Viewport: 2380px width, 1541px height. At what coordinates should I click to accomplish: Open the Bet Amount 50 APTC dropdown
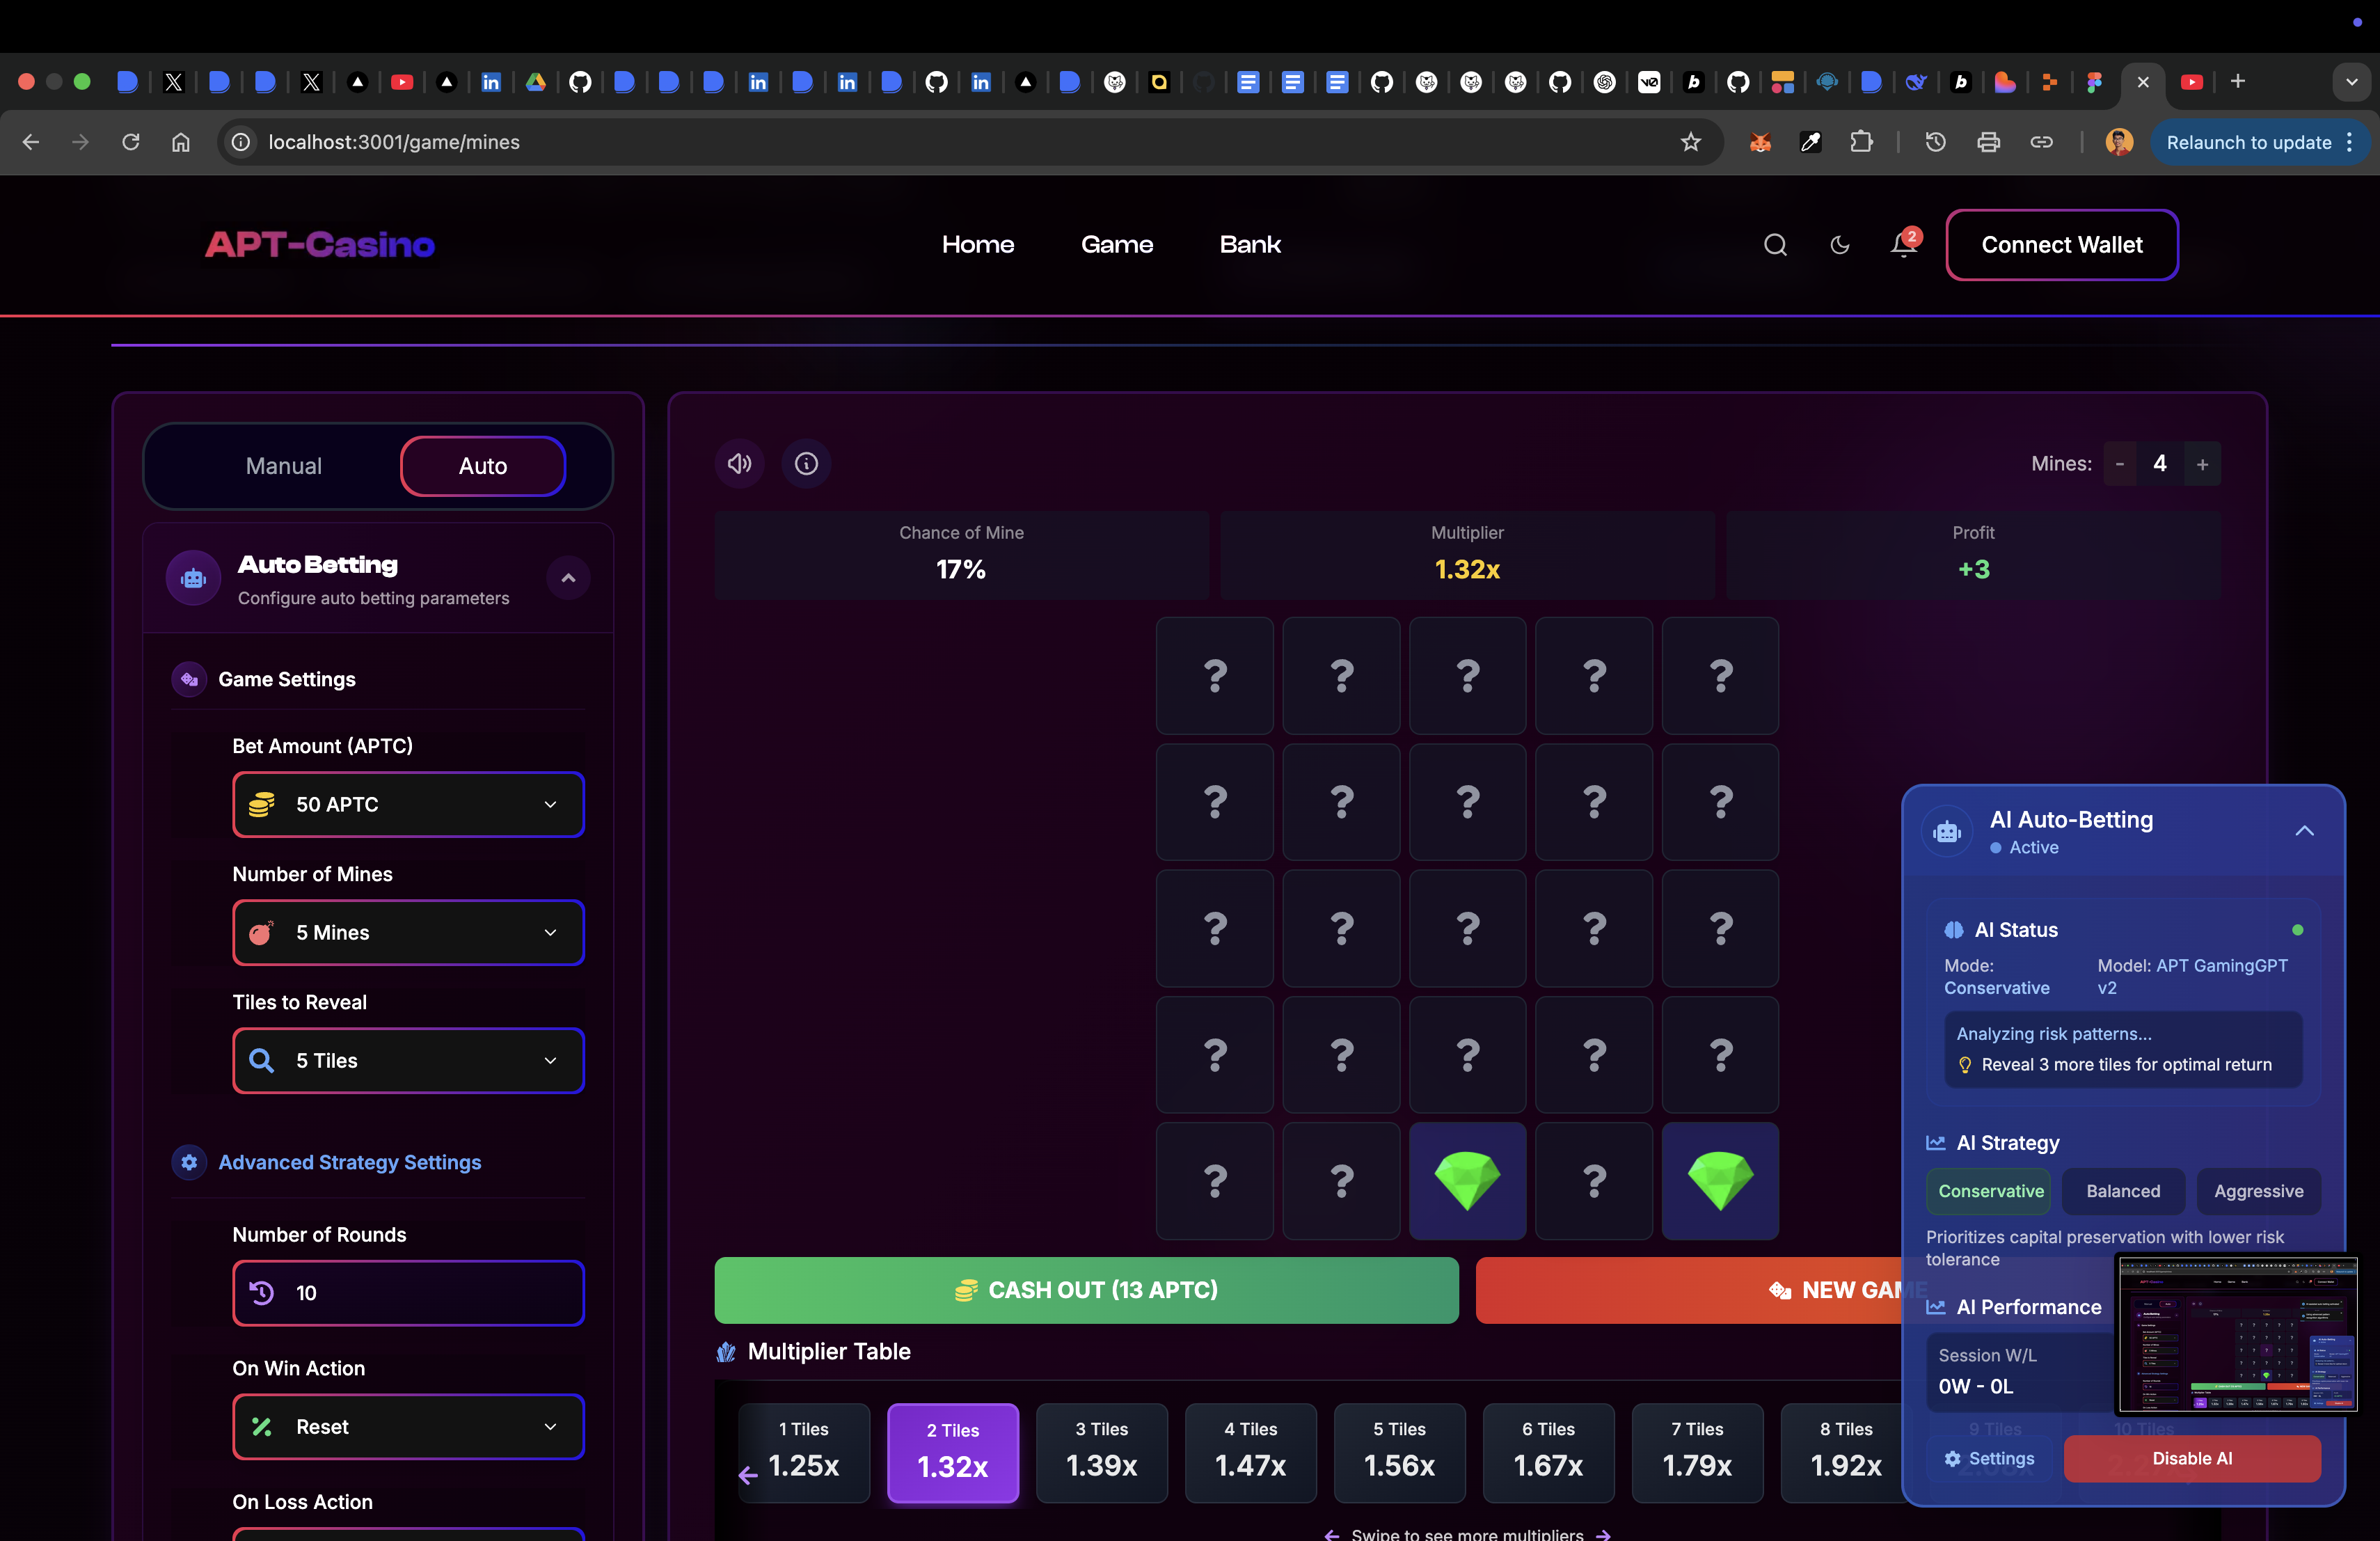tap(408, 804)
